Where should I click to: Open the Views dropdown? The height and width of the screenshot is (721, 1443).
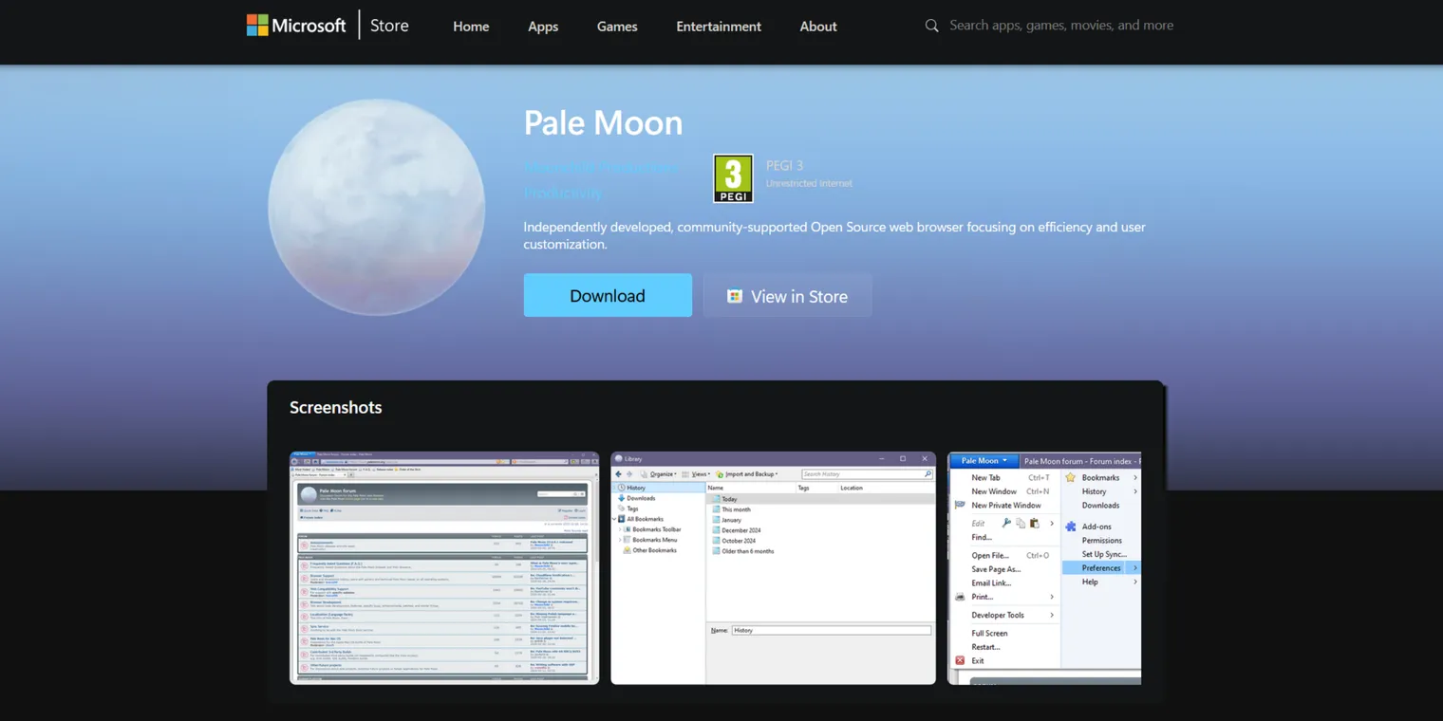[701, 474]
